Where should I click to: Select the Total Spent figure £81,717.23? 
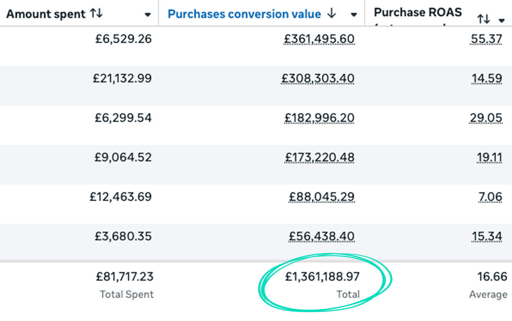point(125,277)
